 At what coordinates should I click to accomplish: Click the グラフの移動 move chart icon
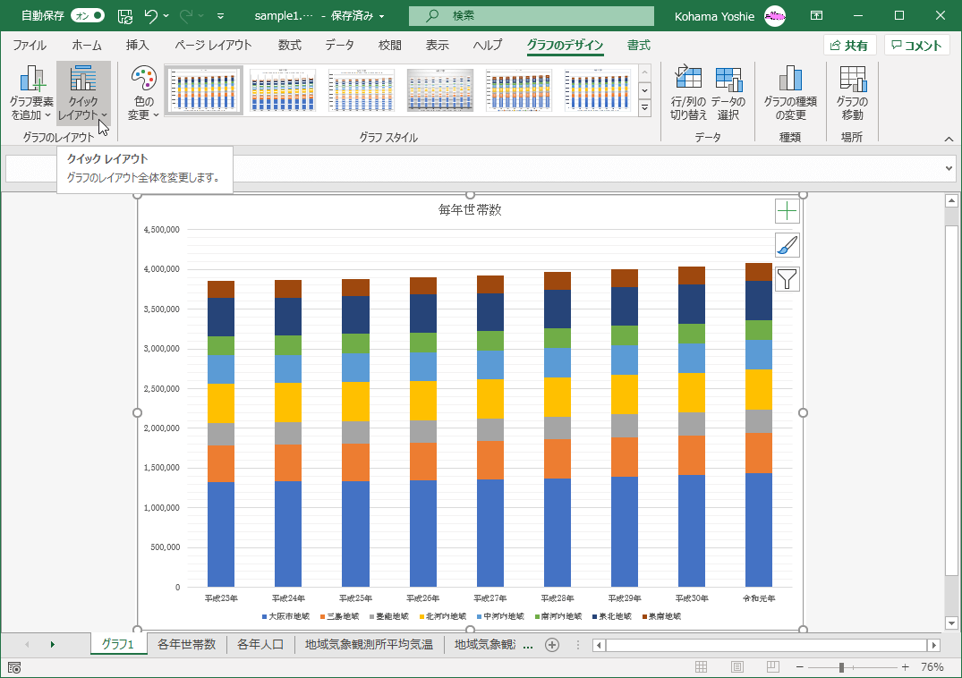pos(852,81)
